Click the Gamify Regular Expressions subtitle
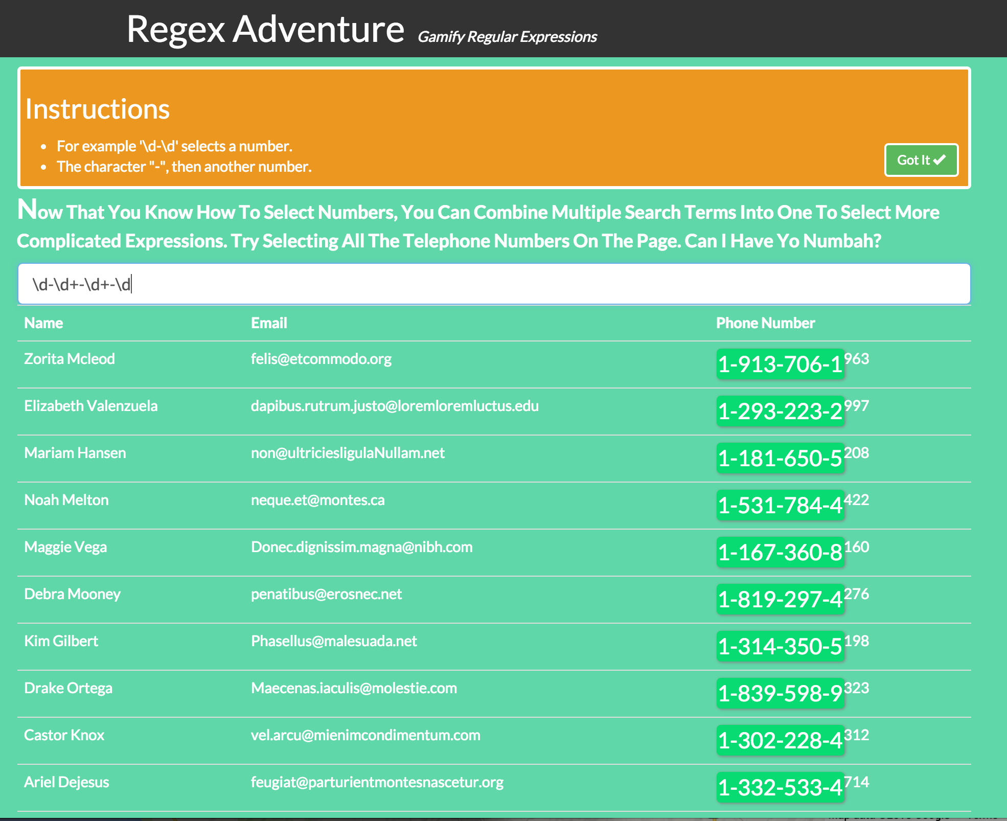1007x821 pixels. 507,37
